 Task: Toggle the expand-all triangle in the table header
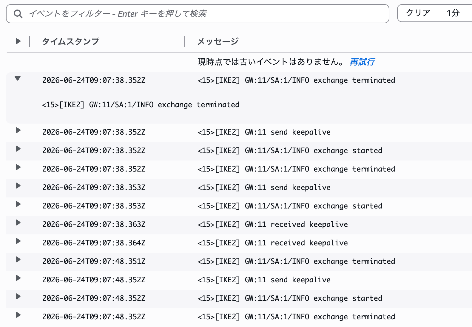[x=18, y=41]
